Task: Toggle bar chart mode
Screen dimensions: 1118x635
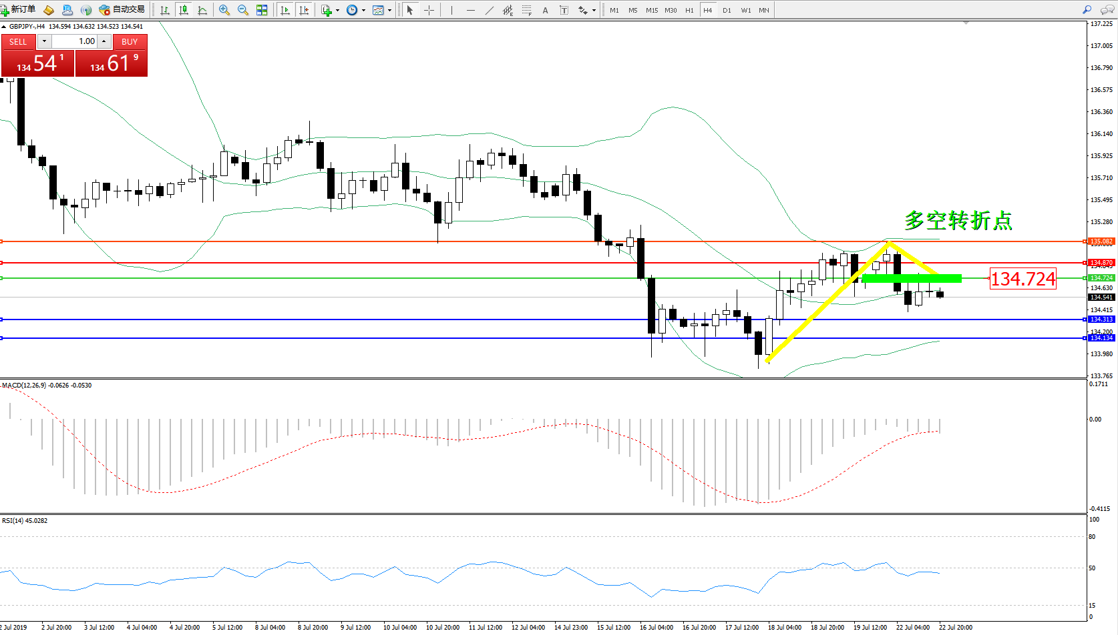Action: (165, 10)
